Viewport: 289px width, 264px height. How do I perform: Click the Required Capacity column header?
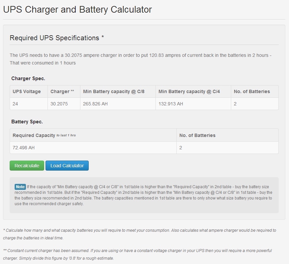[93, 135]
